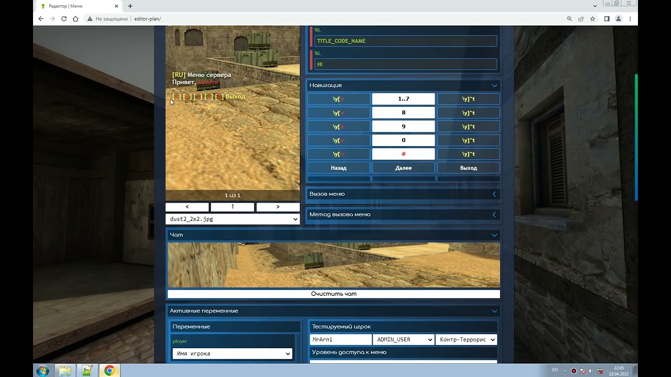Open Chrome from the taskbar
Image resolution: width=671 pixels, height=377 pixels.
[109, 371]
